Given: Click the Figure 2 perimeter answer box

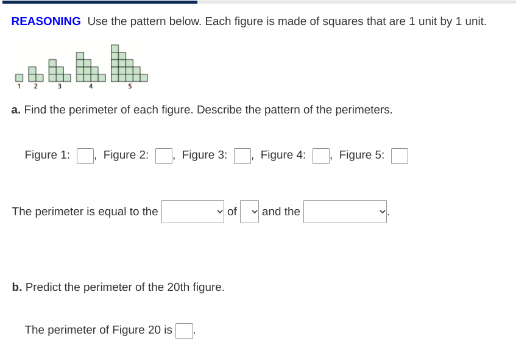Looking at the screenshot, I should (164, 156).
